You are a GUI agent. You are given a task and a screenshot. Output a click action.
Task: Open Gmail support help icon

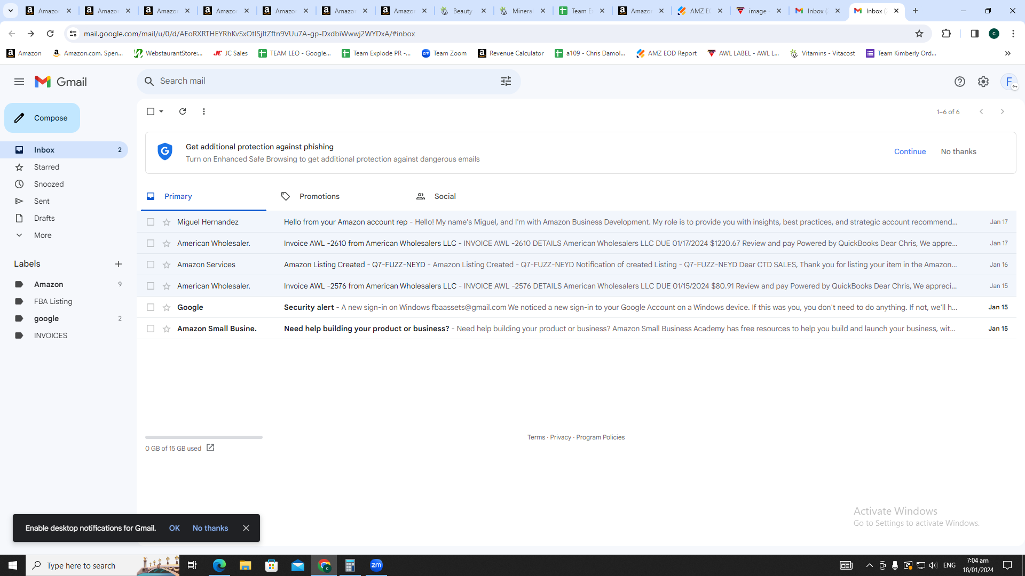(960, 82)
